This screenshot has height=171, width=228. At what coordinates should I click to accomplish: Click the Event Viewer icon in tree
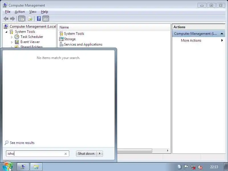click(17, 42)
